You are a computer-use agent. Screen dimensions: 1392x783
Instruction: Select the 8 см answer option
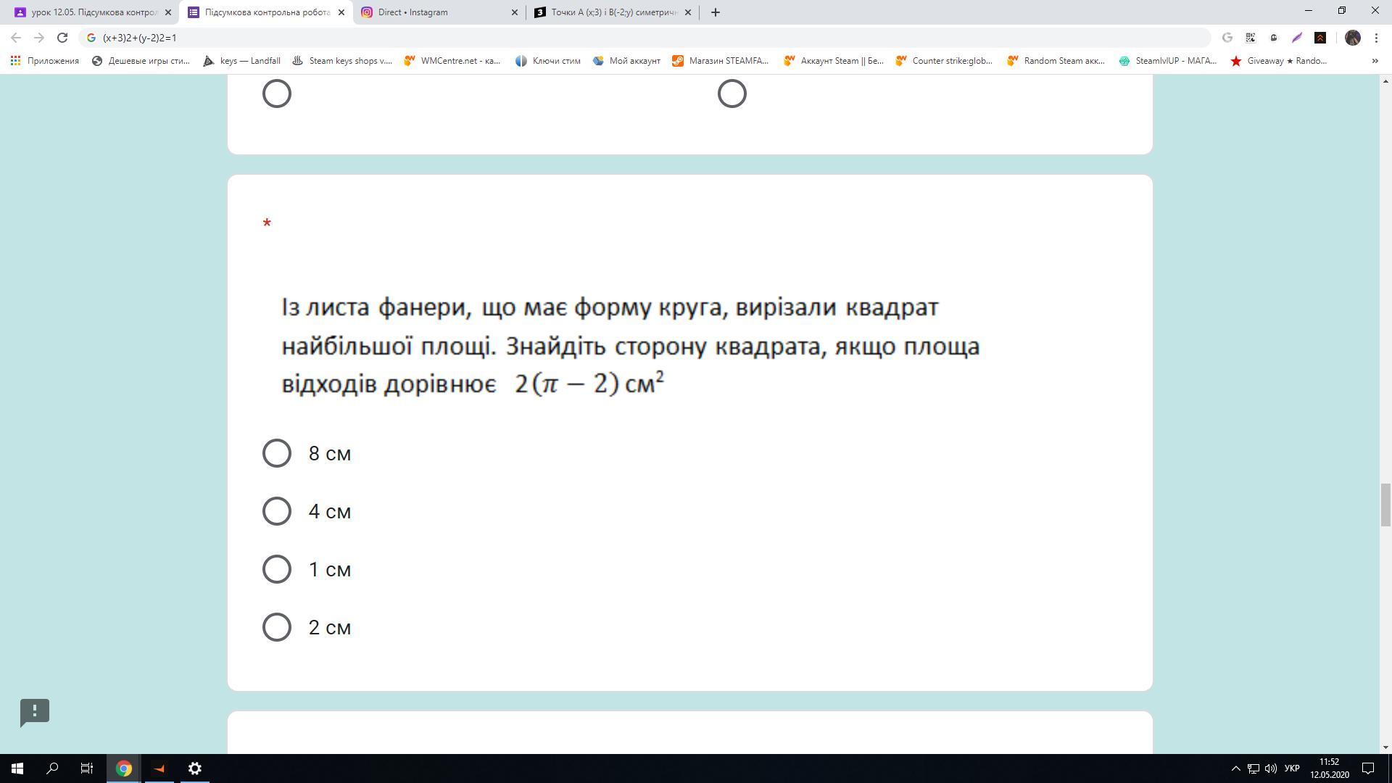pos(277,453)
